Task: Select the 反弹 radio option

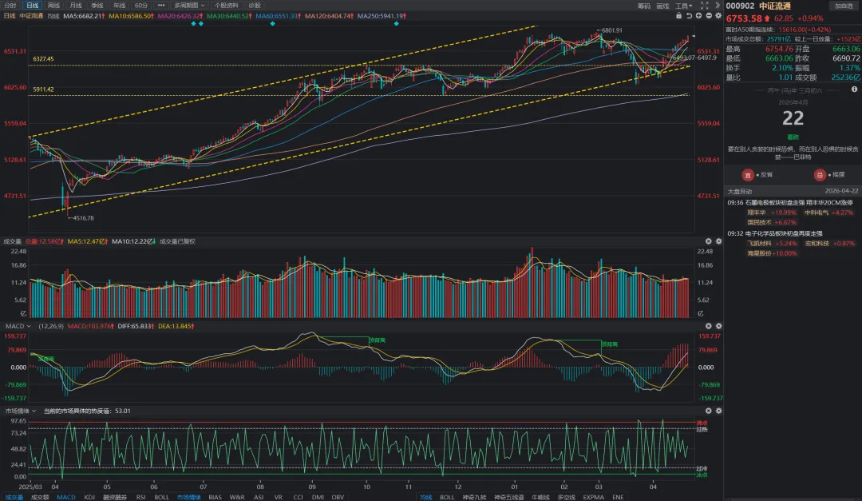Action: [x=748, y=173]
